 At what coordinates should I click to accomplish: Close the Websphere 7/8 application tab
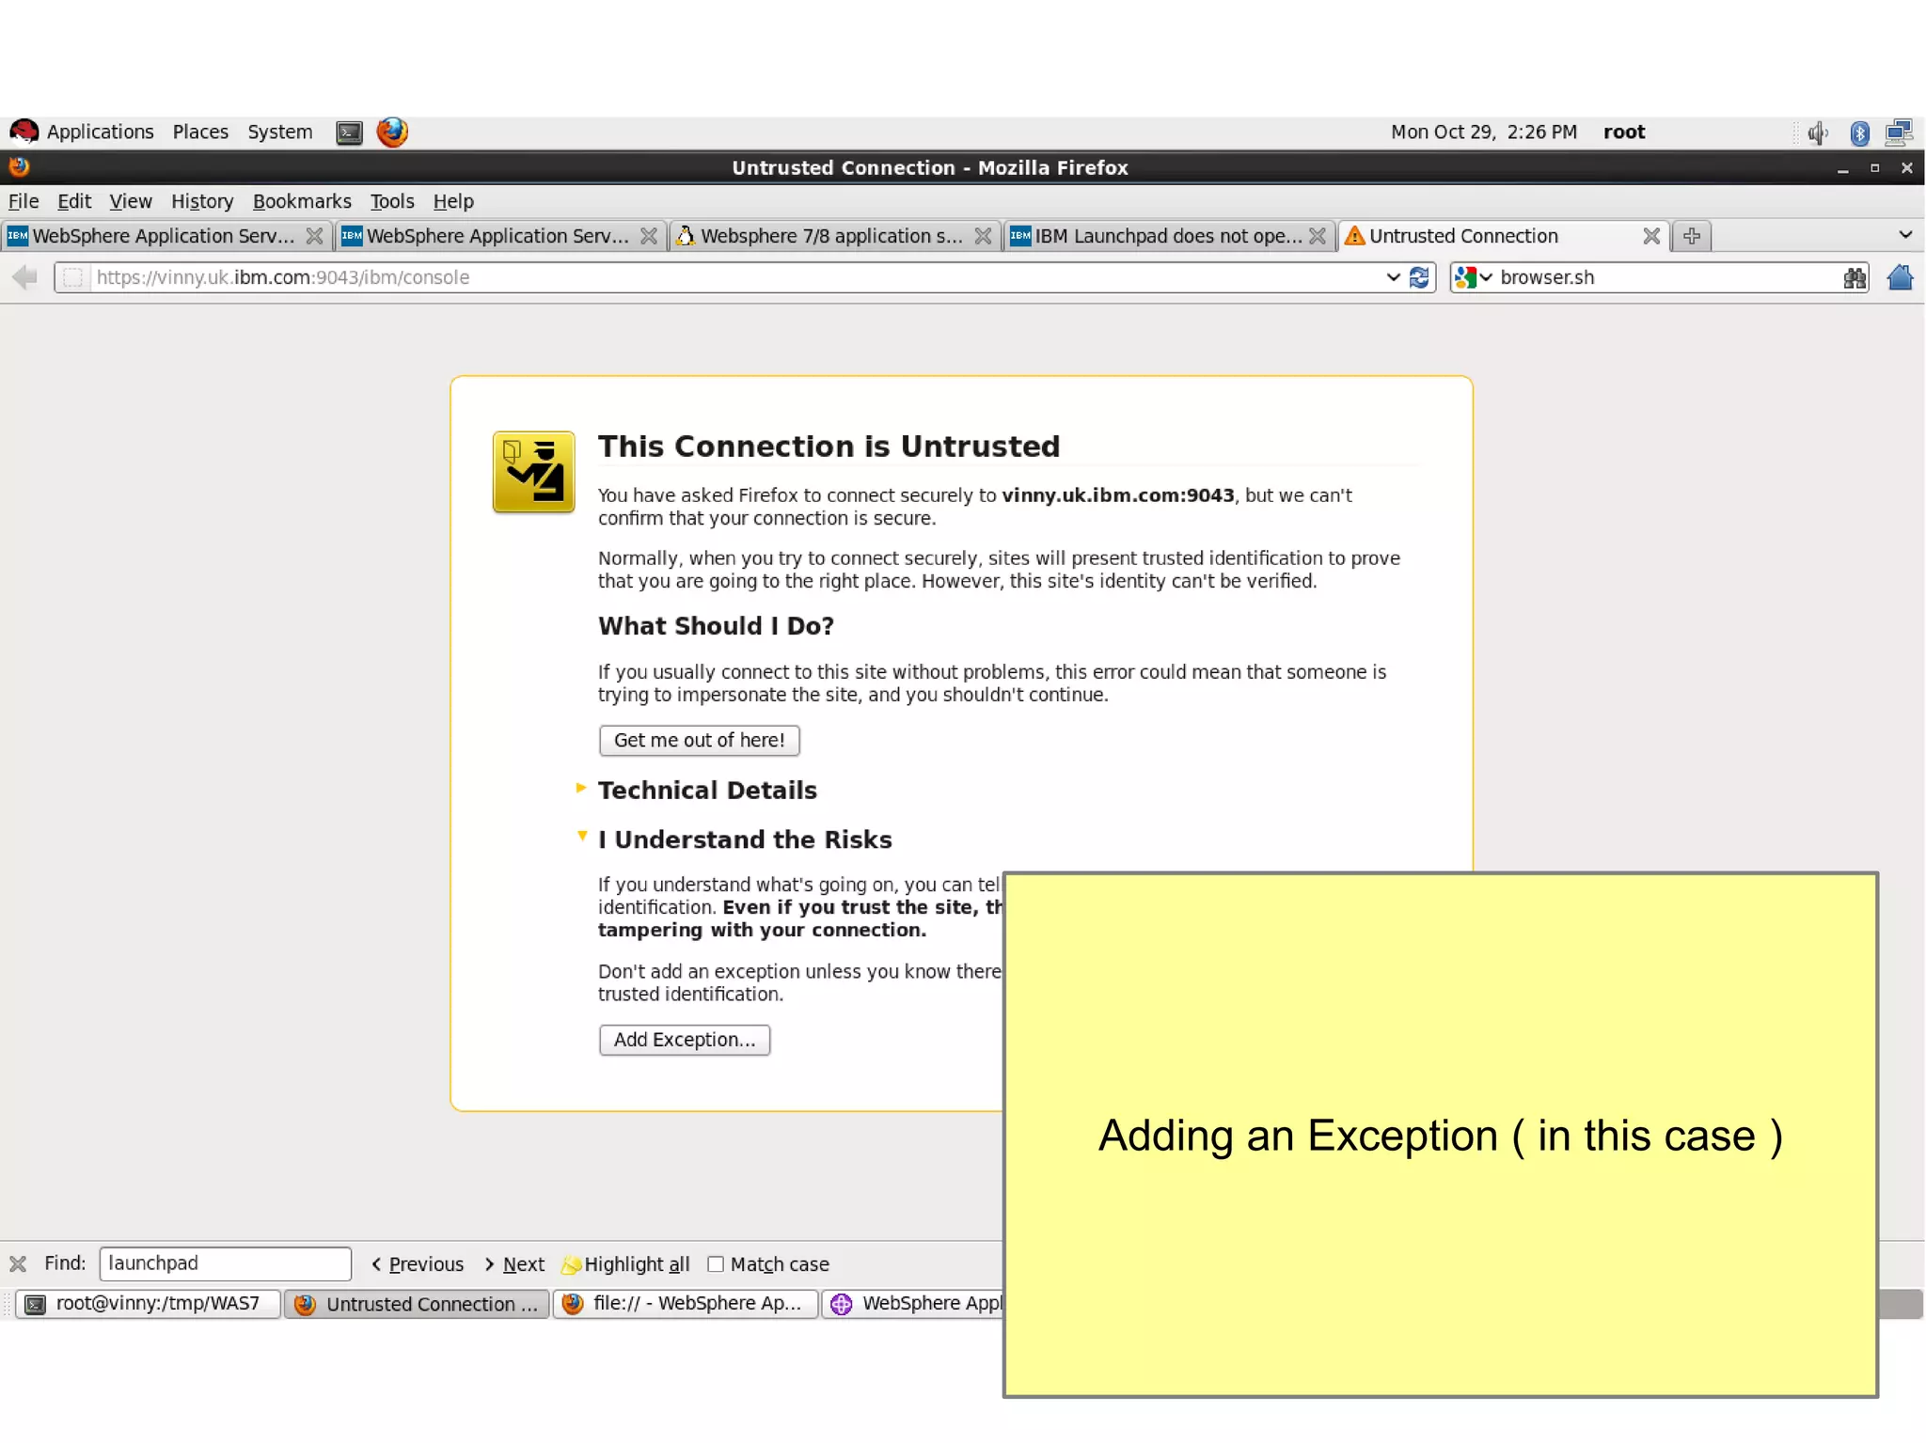[x=983, y=236]
